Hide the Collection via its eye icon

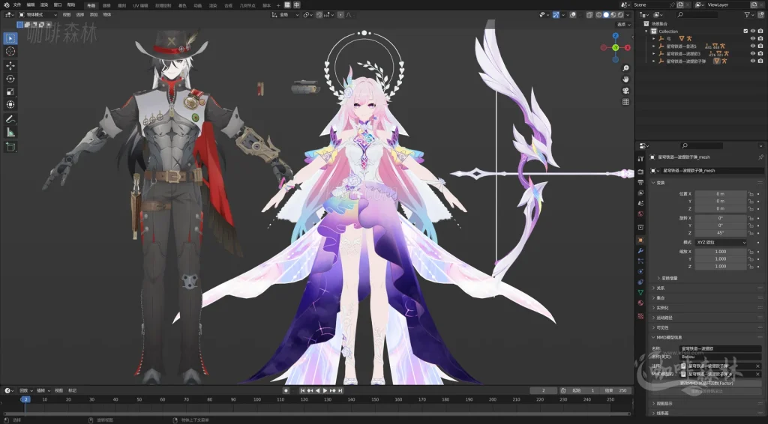coord(753,31)
